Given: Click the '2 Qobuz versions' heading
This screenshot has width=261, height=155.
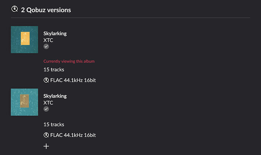Looking at the screenshot, I should [46, 10].
